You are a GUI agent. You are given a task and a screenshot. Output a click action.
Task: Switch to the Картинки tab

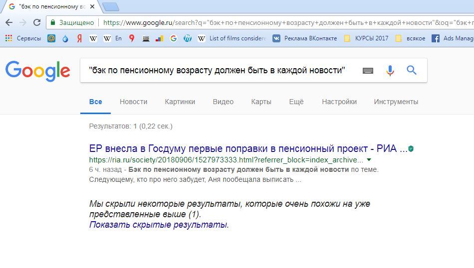pyautogui.click(x=180, y=102)
